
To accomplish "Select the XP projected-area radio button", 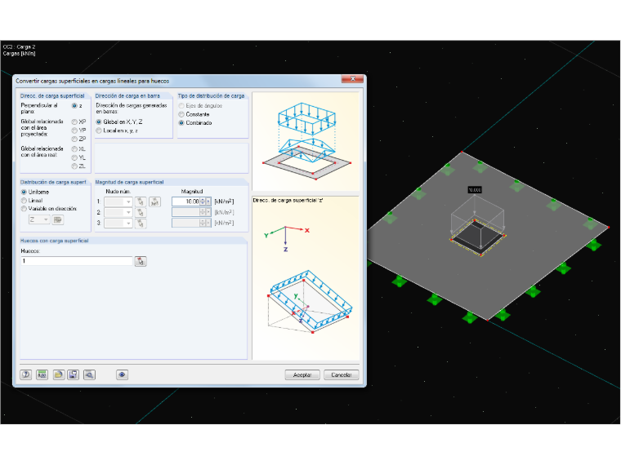I will click(x=74, y=122).
